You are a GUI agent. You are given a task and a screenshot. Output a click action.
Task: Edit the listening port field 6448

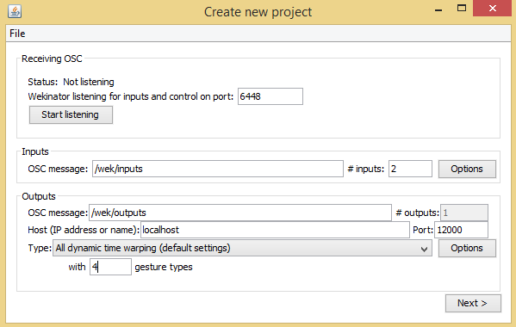[x=270, y=96]
